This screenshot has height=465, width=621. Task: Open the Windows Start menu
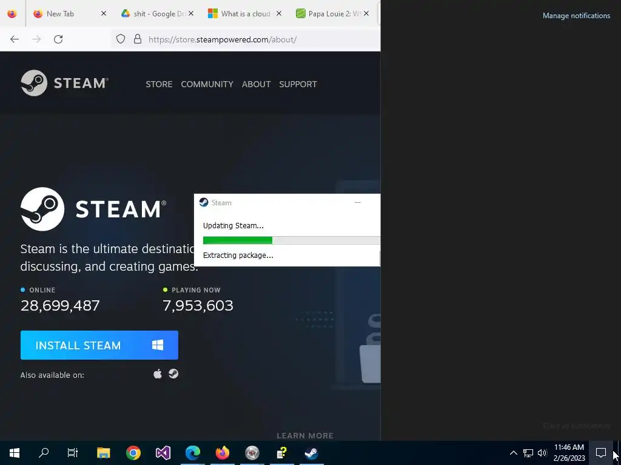click(15, 453)
